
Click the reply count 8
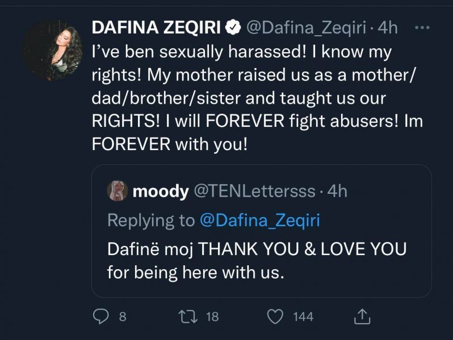[x=122, y=316]
